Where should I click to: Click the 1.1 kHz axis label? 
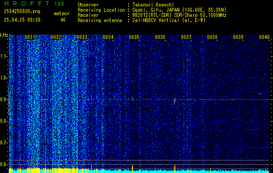point(3,56)
